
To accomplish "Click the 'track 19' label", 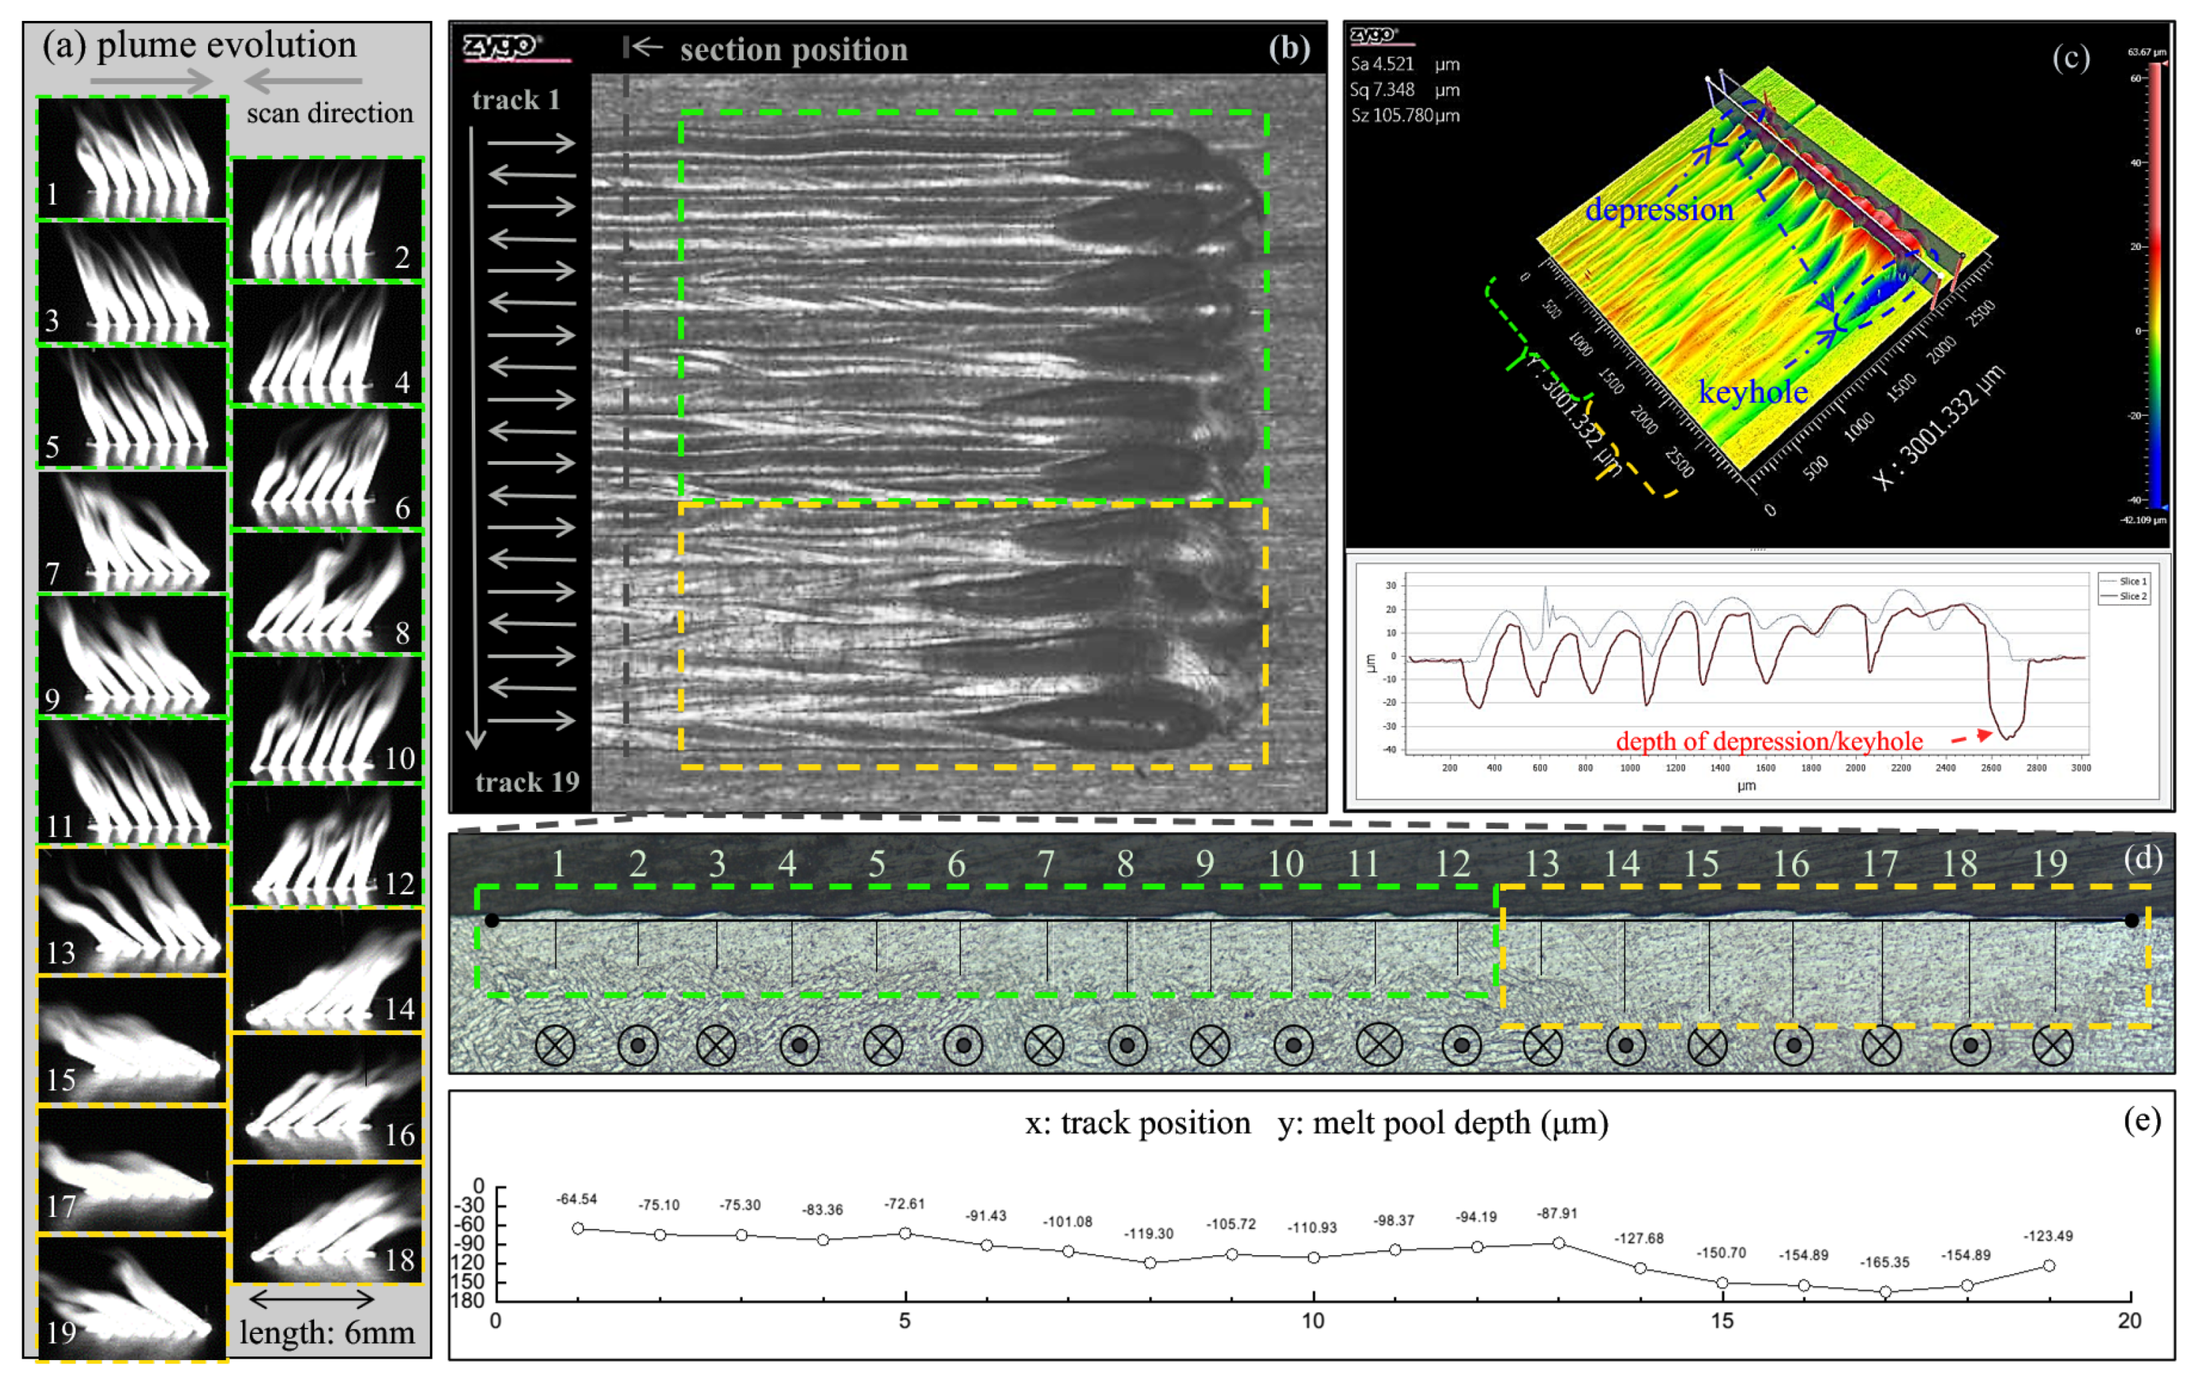I will (527, 781).
